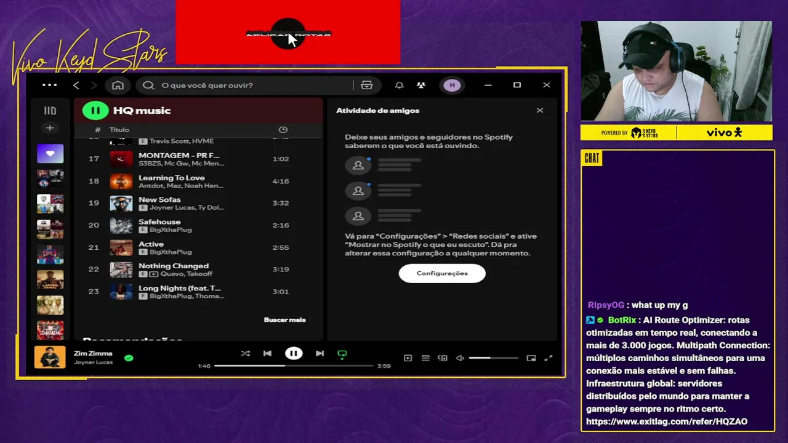Open the notifications bell

(400, 85)
